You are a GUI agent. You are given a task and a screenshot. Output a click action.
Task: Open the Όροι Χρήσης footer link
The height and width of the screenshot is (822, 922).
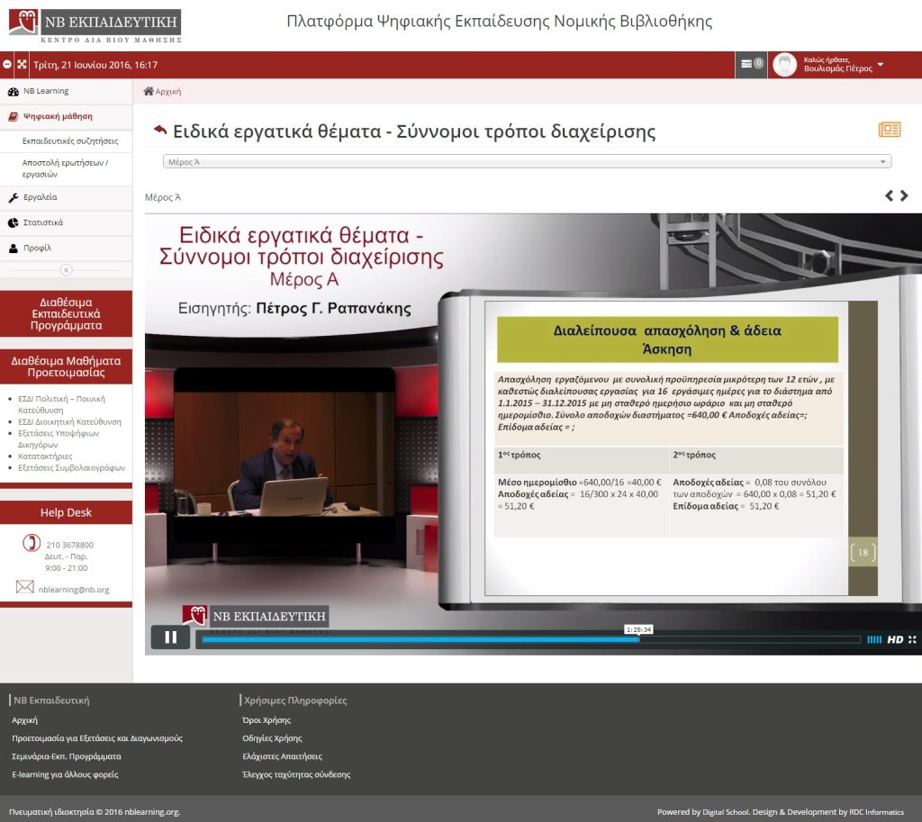[267, 719]
